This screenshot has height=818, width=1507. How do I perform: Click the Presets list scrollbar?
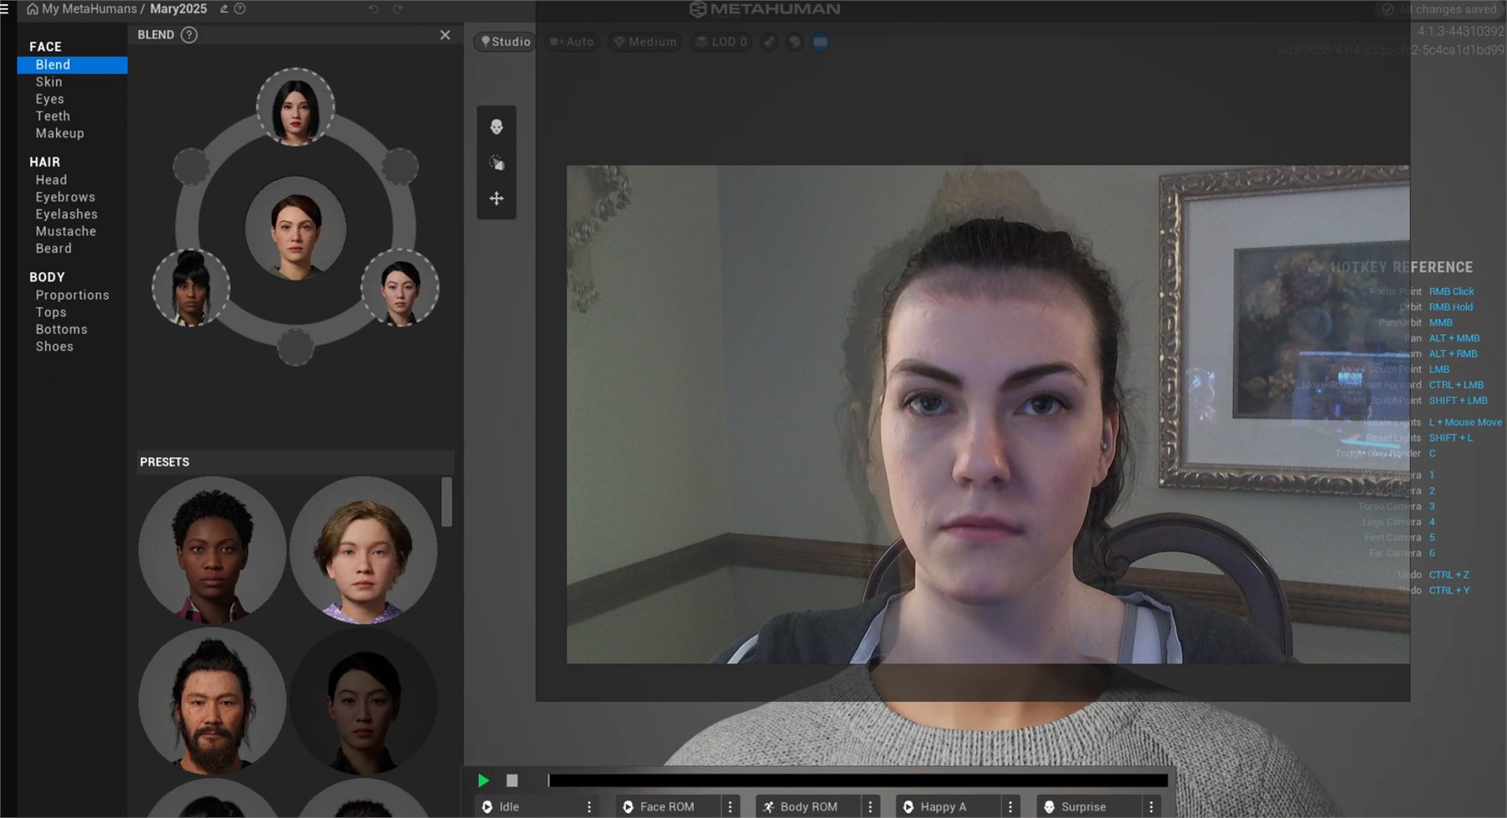tap(447, 502)
